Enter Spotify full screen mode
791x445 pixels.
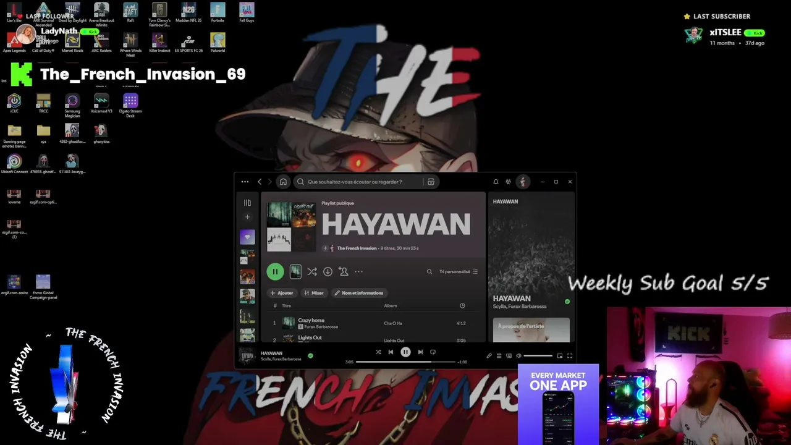pos(570,356)
